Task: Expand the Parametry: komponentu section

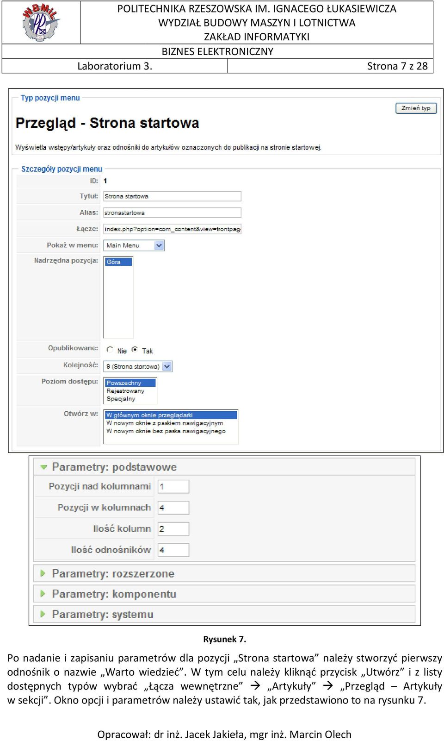Action: point(224,594)
